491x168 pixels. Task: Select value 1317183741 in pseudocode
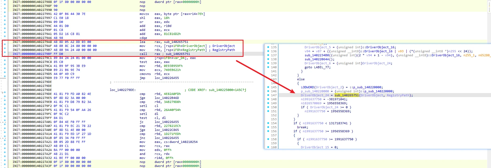coord(338,123)
